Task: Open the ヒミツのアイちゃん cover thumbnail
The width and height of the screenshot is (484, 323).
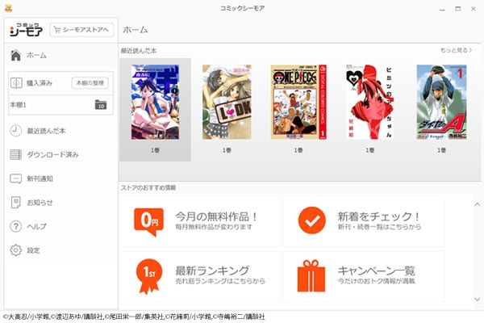Action: point(370,102)
